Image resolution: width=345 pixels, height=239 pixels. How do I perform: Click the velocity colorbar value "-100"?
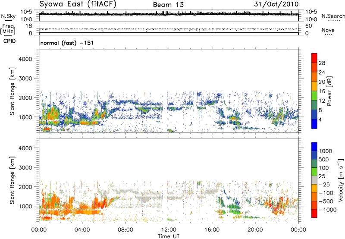(x=326, y=193)
